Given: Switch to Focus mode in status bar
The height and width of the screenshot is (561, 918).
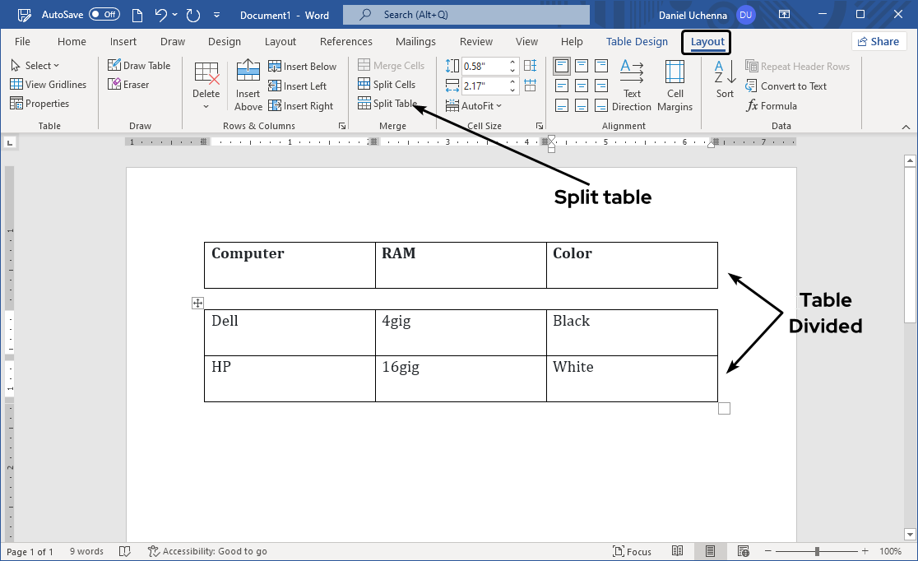Looking at the screenshot, I should 632,551.
